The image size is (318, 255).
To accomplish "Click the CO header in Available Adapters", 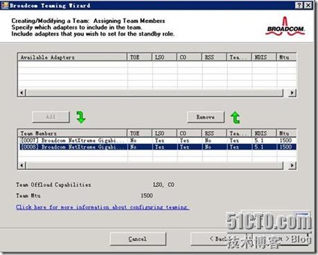I will (x=189, y=58).
